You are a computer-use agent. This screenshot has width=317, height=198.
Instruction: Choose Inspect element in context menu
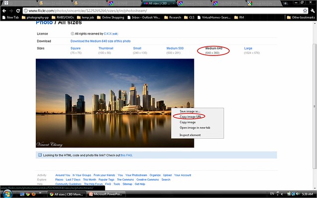coord(190,135)
